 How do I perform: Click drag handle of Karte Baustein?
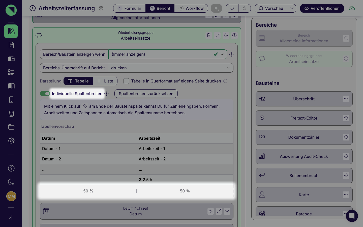click(346, 195)
